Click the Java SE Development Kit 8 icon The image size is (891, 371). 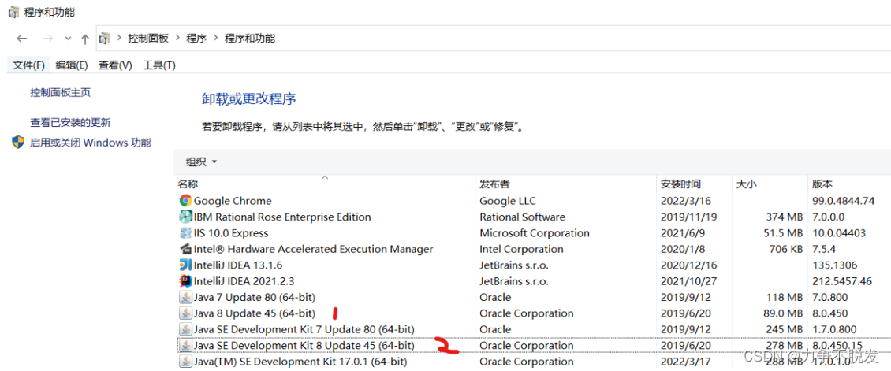tap(185, 345)
